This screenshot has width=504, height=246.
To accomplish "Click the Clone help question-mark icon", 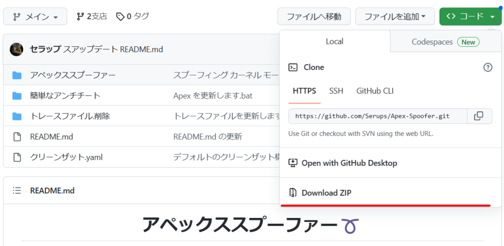I will [x=488, y=68].
